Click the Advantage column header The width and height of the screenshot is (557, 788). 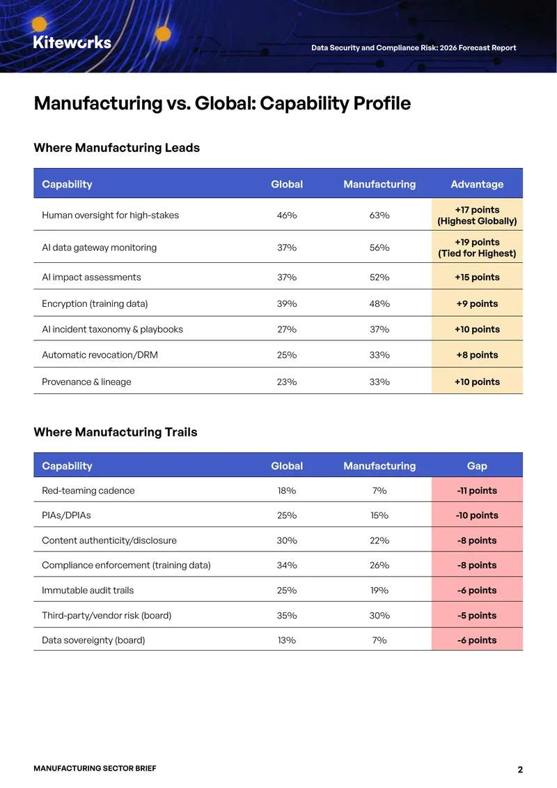[x=477, y=184]
